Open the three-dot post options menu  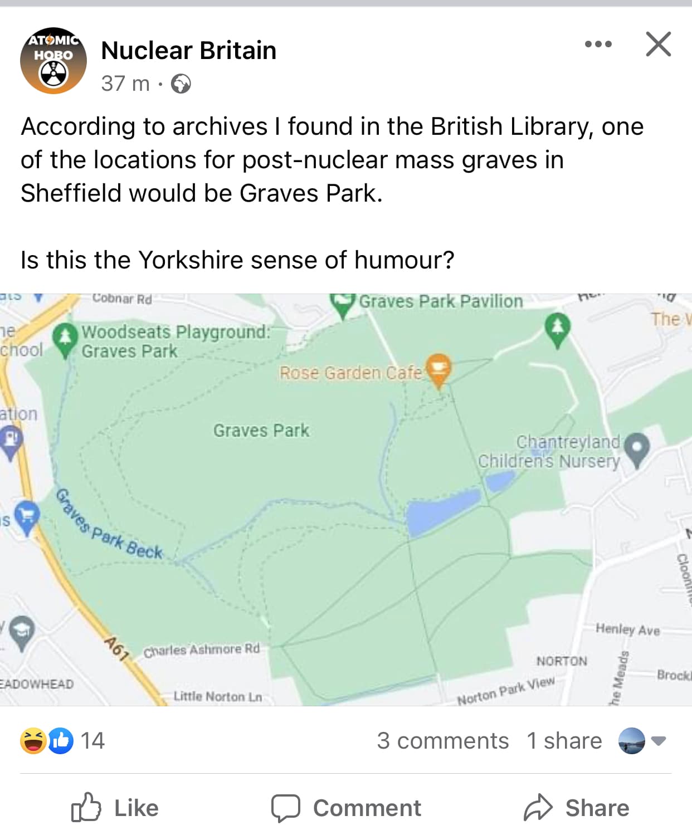[598, 44]
